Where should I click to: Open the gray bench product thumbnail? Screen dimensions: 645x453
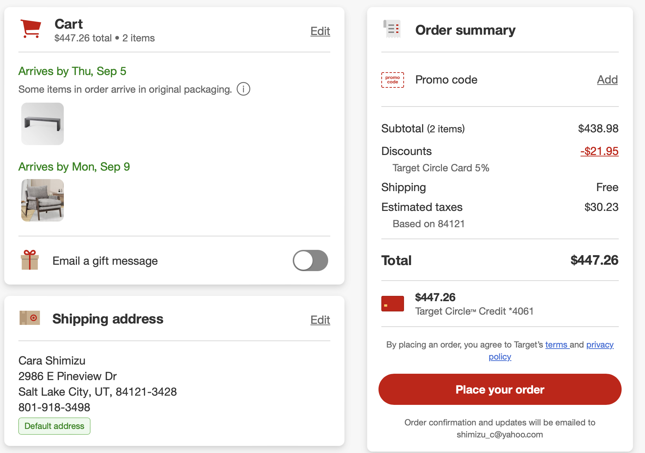[x=43, y=124]
